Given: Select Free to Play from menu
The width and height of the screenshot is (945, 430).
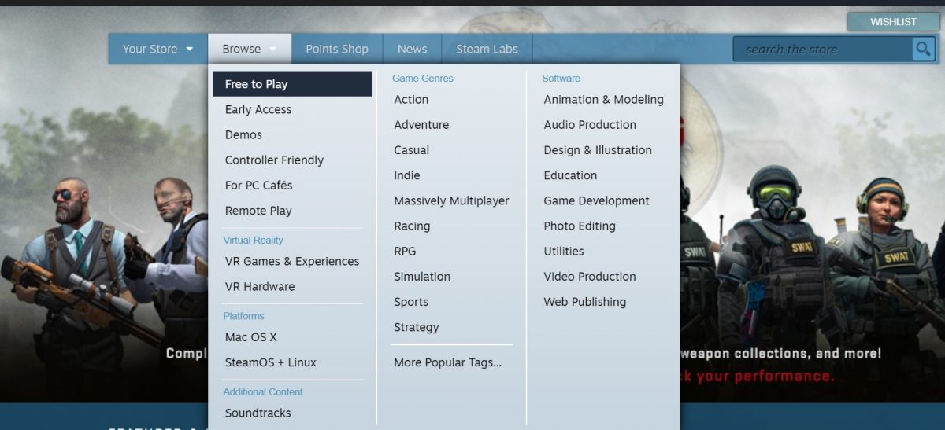Looking at the screenshot, I should coord(257,84).
